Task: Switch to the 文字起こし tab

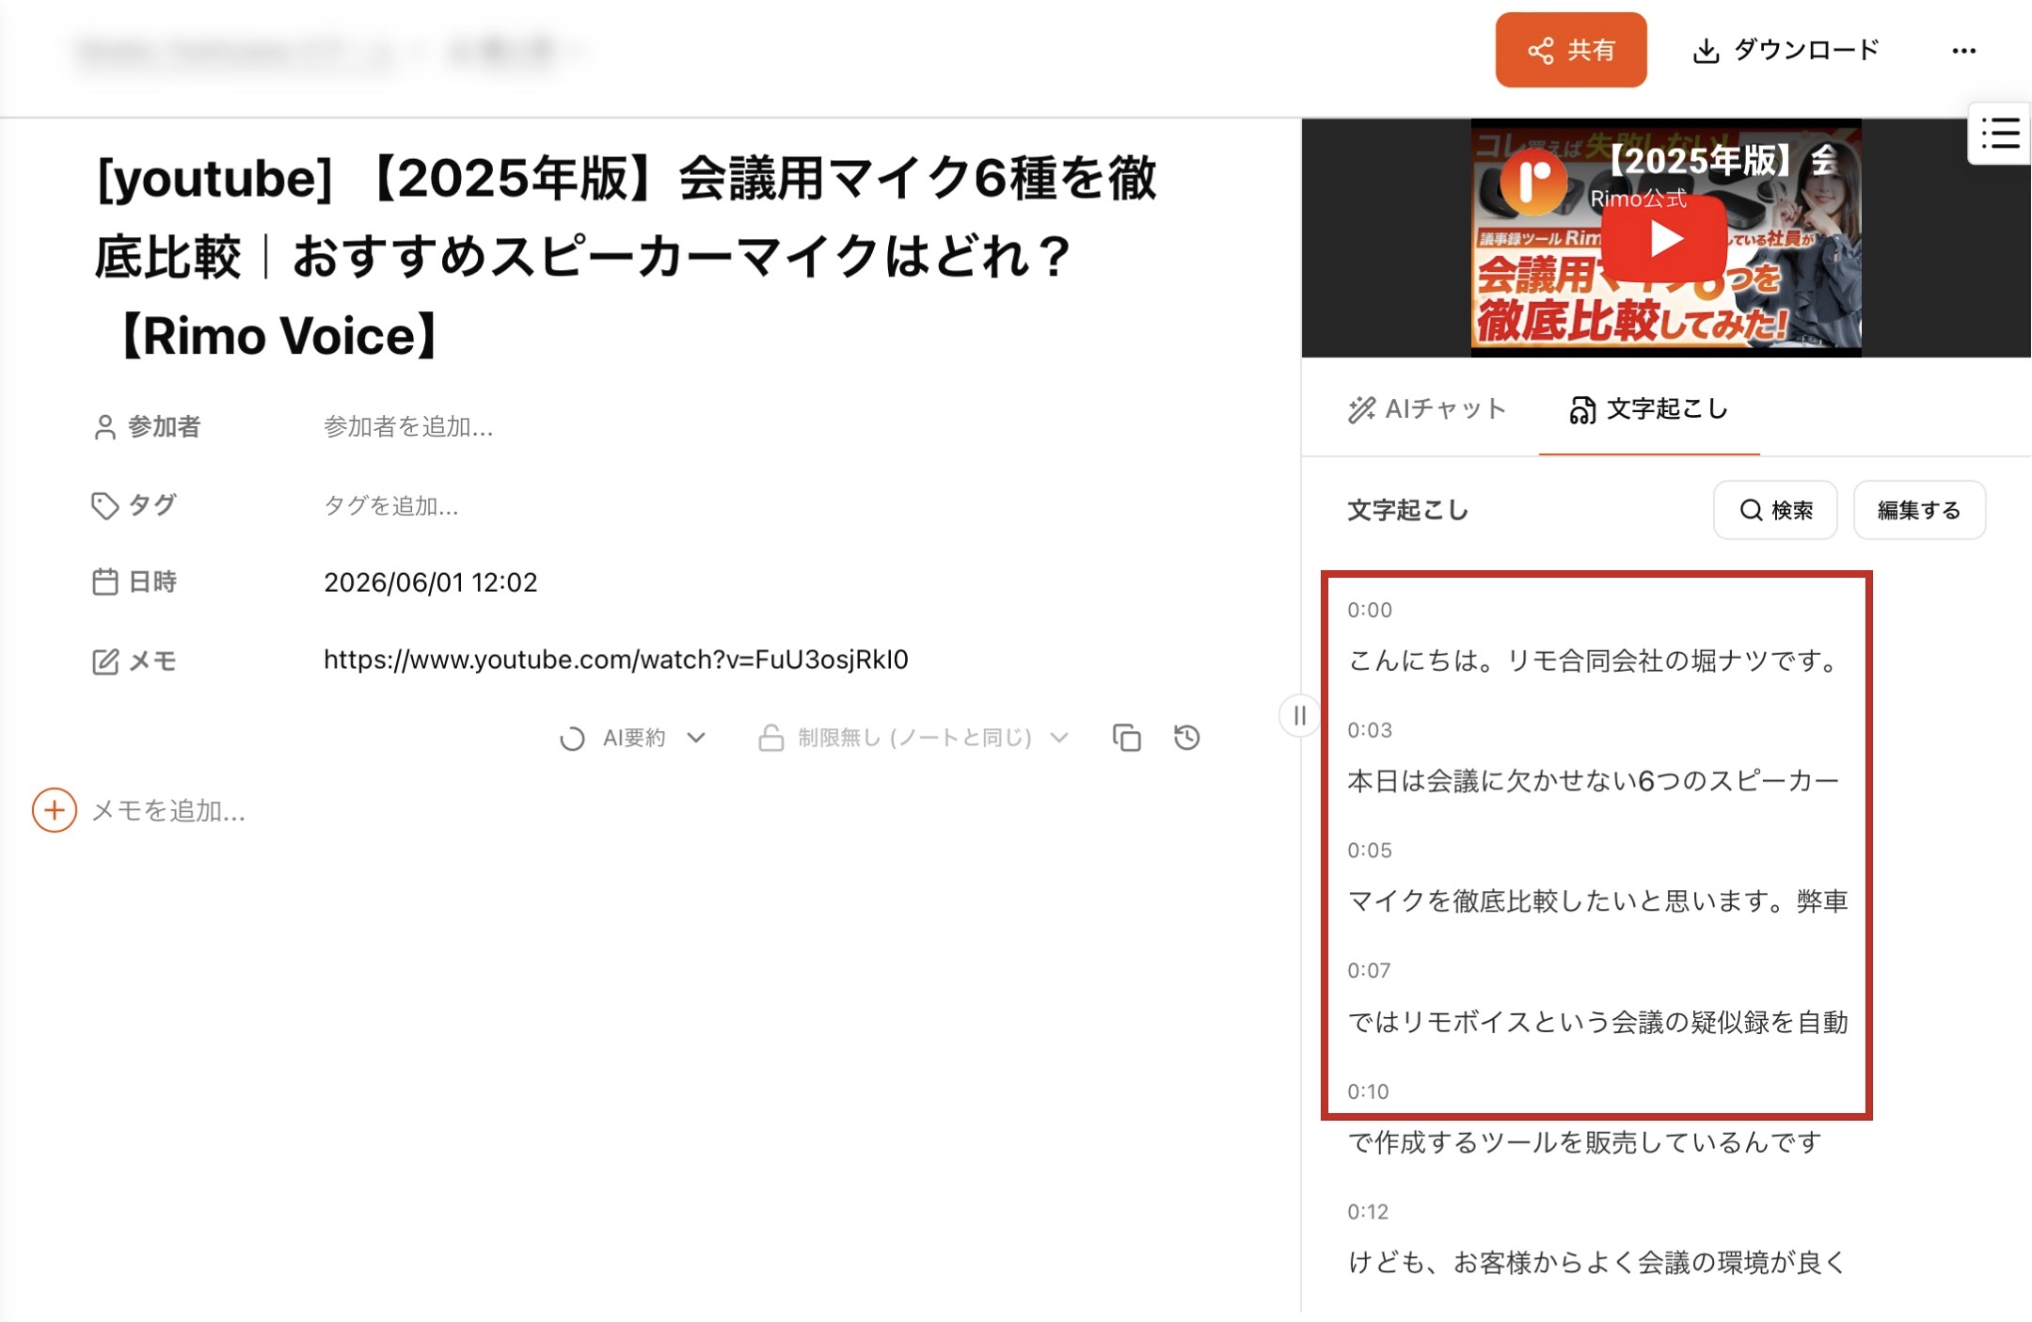Action: [1648, 409]
